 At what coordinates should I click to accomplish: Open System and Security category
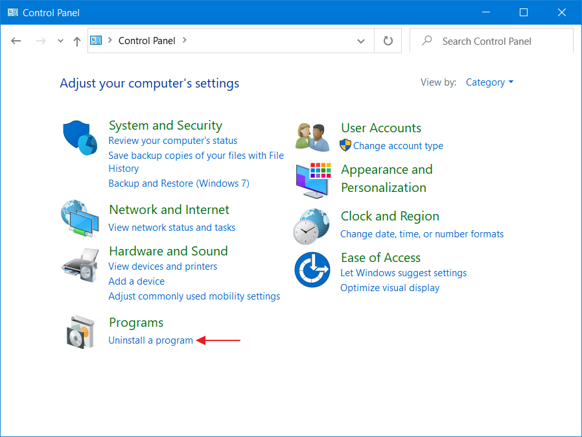pos(165,126)
